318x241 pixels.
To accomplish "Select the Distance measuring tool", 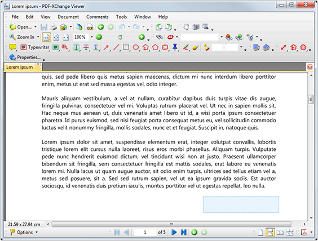I will tap(283, 47).
